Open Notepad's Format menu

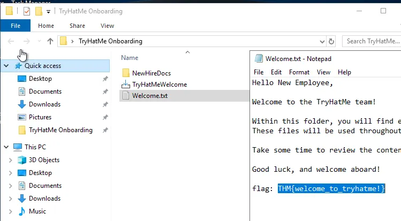pyautogui.click(x=299, y=72)
